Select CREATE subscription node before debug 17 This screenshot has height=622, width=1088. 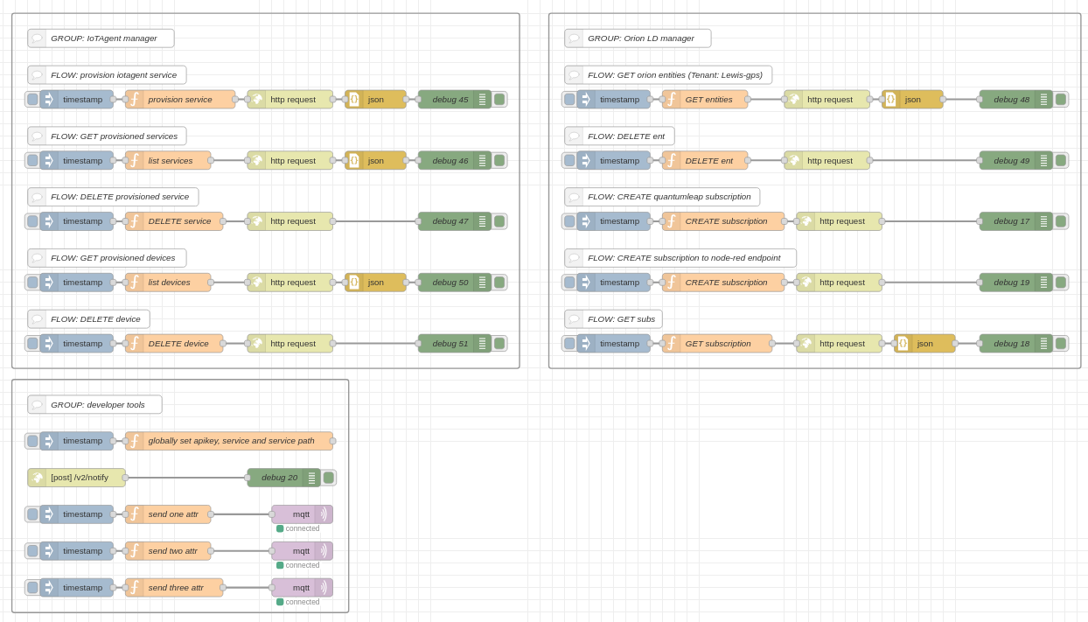point(723,221)
